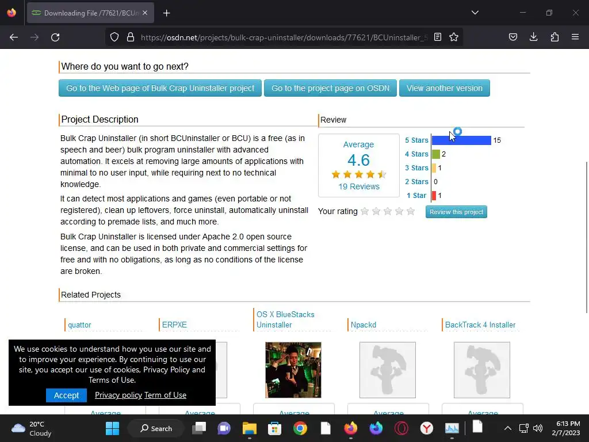This screenshot has height=442, width=589.
Task: Rate the project two stars
Action: click(376, 211)
